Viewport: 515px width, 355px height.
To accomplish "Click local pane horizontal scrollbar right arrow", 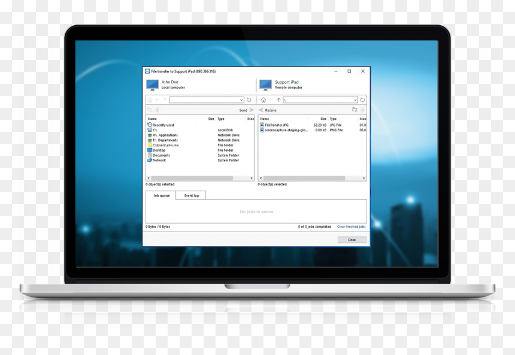I will [x=252, y=178].
